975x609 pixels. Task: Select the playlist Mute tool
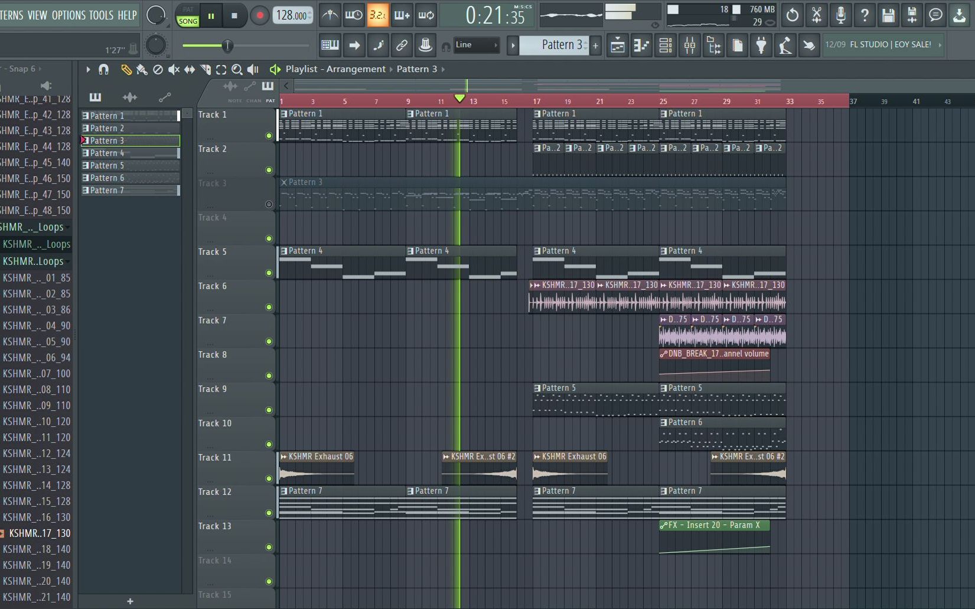click(174, 70)
